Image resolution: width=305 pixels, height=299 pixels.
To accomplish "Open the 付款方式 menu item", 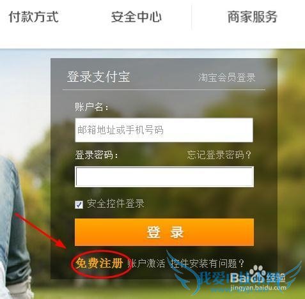I will 34,17.
